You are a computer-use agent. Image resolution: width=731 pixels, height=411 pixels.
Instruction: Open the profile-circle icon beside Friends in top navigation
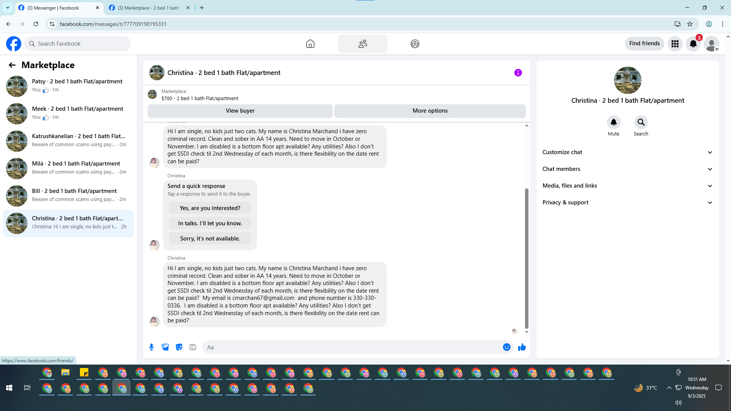pyautogui.click(x=415, y=44)
